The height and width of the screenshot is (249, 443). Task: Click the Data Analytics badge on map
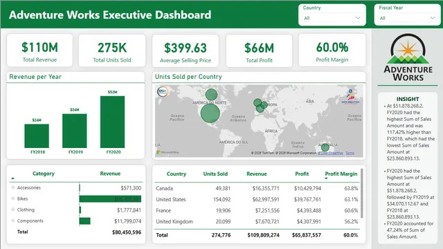tap(351, 96)
